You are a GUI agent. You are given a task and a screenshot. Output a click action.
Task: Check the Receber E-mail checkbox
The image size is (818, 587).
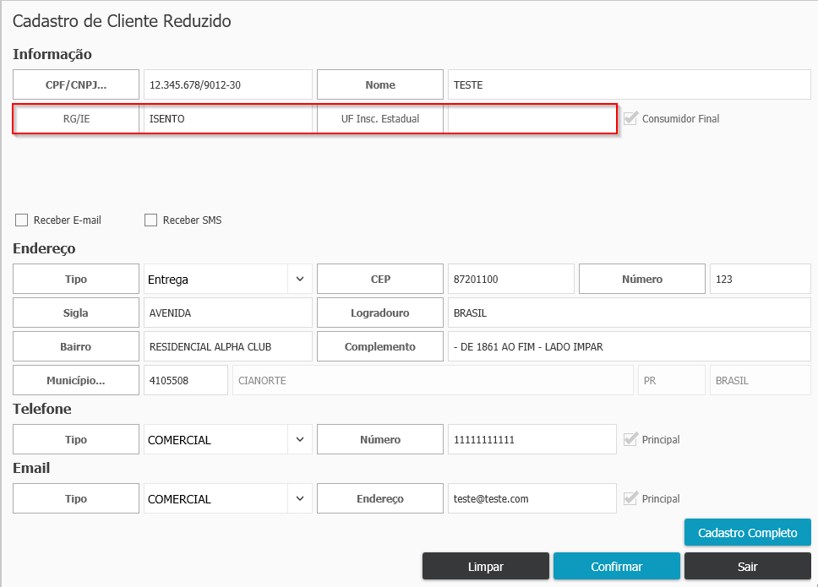point(22,220)
